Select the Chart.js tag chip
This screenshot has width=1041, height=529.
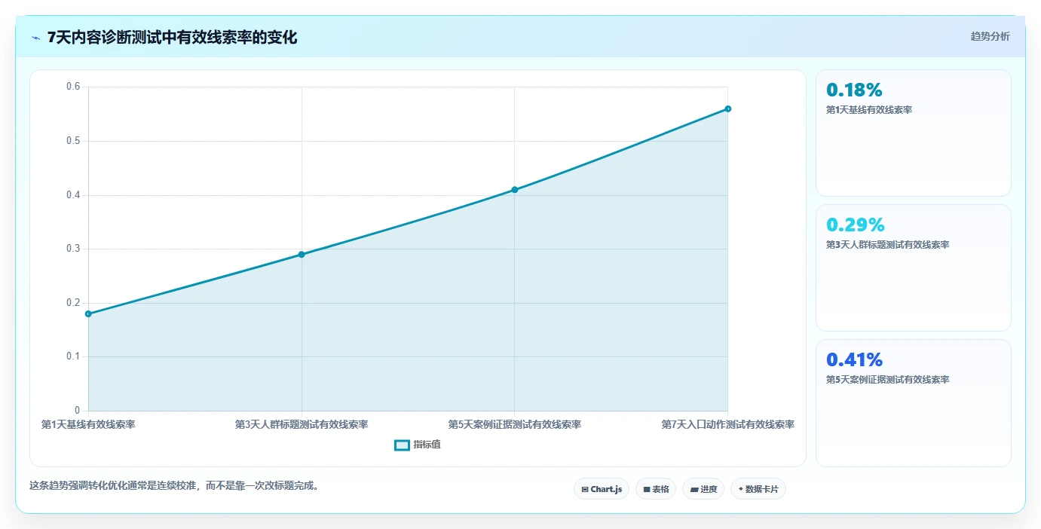click(x=602, y=489)
